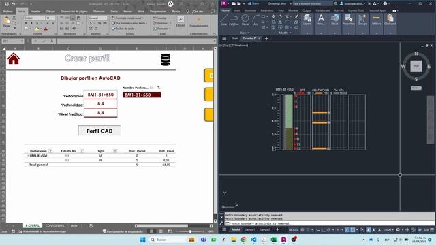Open the Perforación column filter dropdown
Viewport: 436px width, 245px height.
pyautogui.click(x=50, y=151)
